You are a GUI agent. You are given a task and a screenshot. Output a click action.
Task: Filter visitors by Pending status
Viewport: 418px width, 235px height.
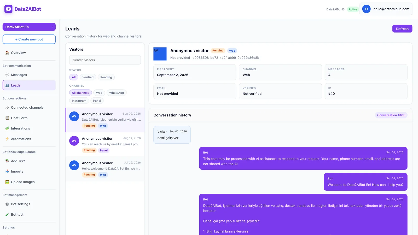point(106,77)
